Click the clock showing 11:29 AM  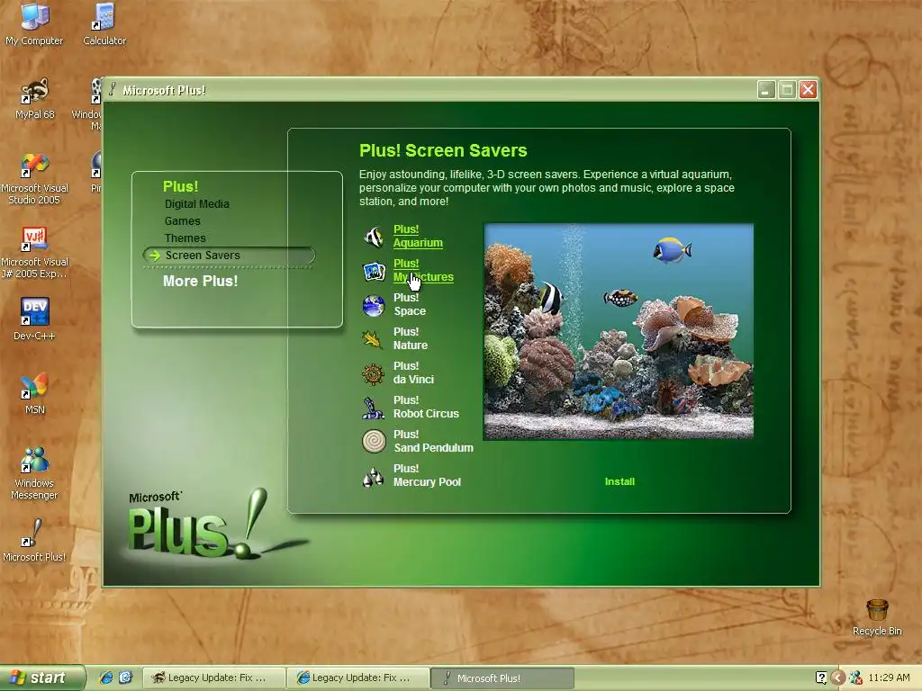(x=889, y=678)
